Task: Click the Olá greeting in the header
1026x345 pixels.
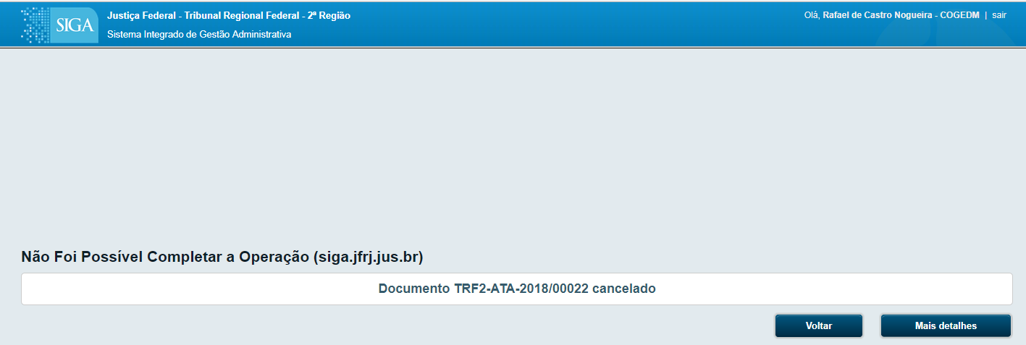Action: coord(812,15)
